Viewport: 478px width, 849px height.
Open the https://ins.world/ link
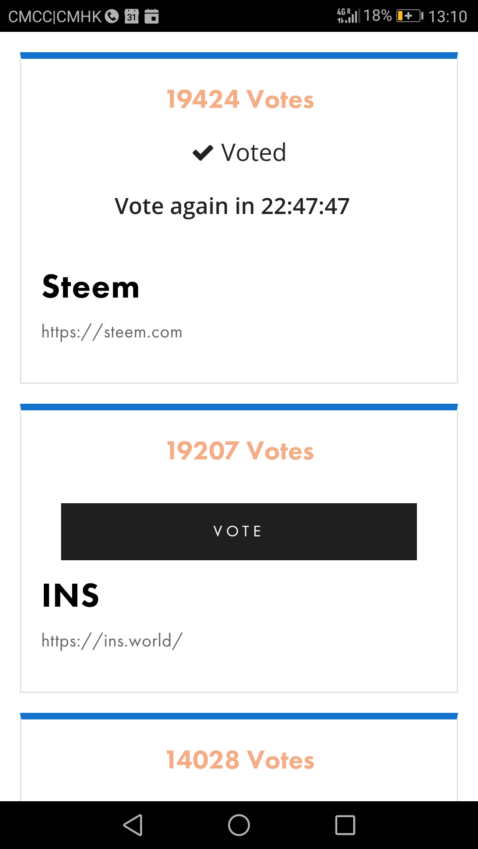point(112,641)
